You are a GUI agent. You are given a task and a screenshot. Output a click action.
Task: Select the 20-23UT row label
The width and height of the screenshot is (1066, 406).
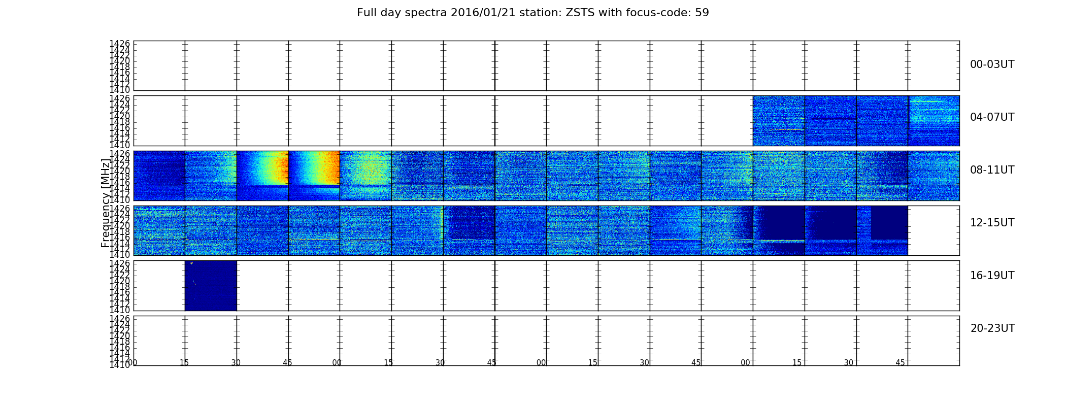(992, 328)
